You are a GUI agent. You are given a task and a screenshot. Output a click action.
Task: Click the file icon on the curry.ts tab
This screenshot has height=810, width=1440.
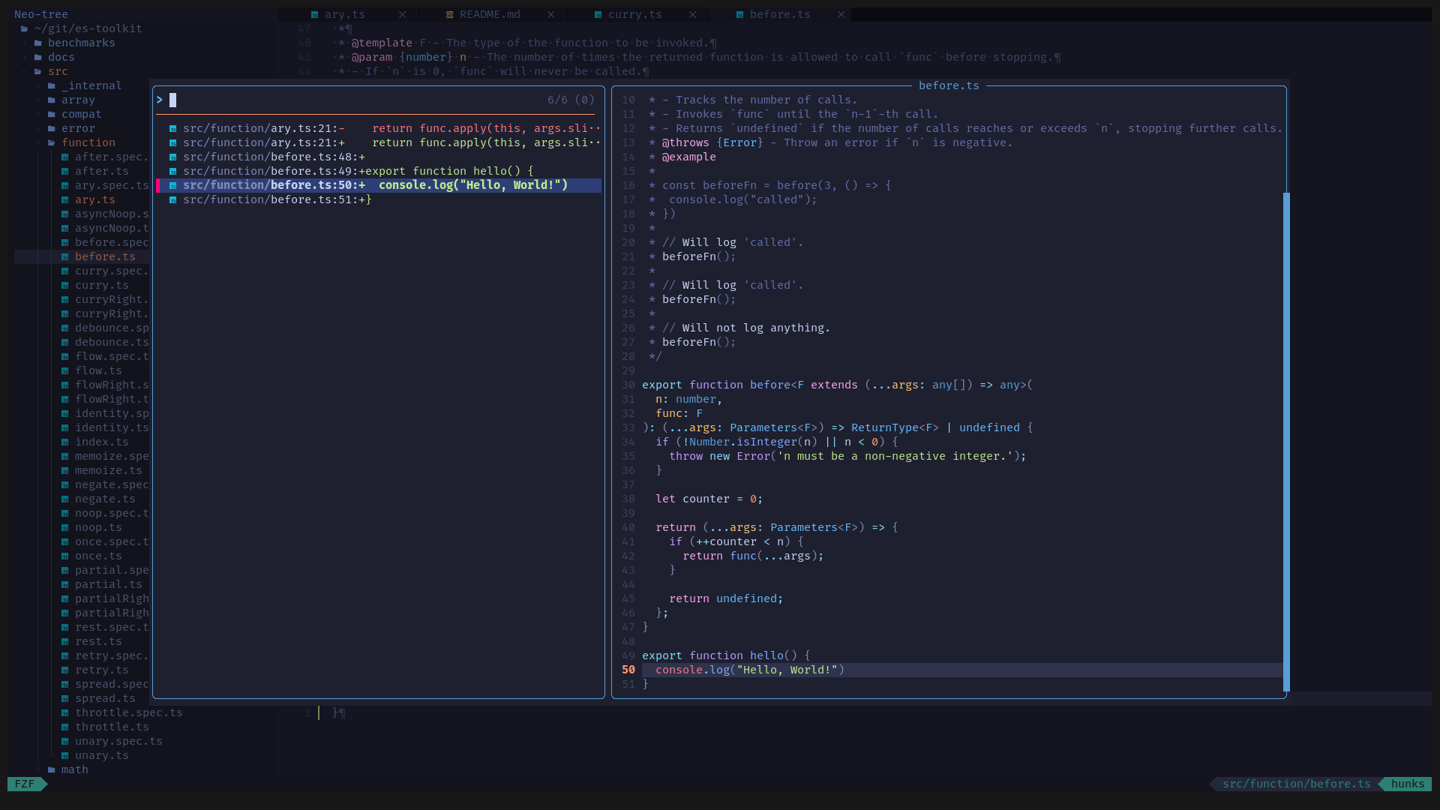coord(598,14)
